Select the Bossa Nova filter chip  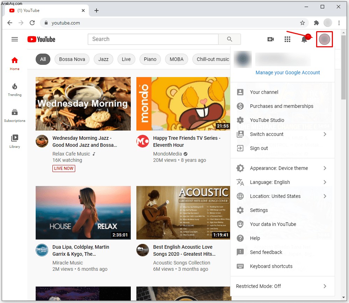point(72,59)
